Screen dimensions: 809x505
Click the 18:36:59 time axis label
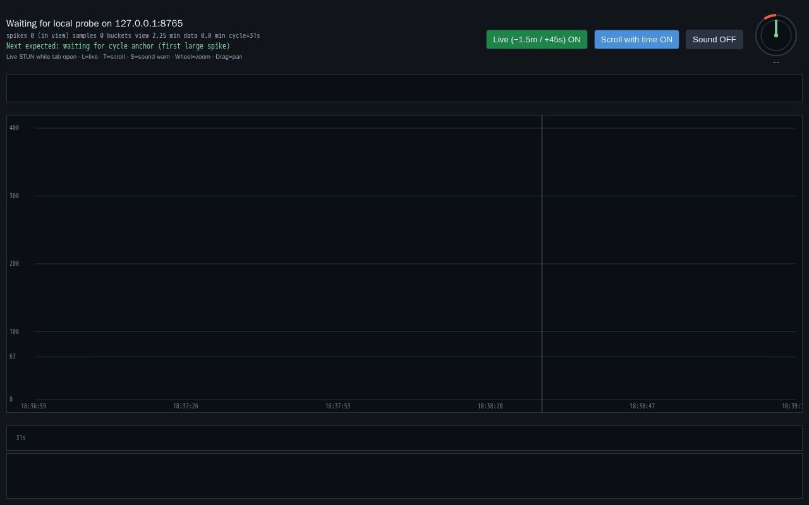pos(33,406)
